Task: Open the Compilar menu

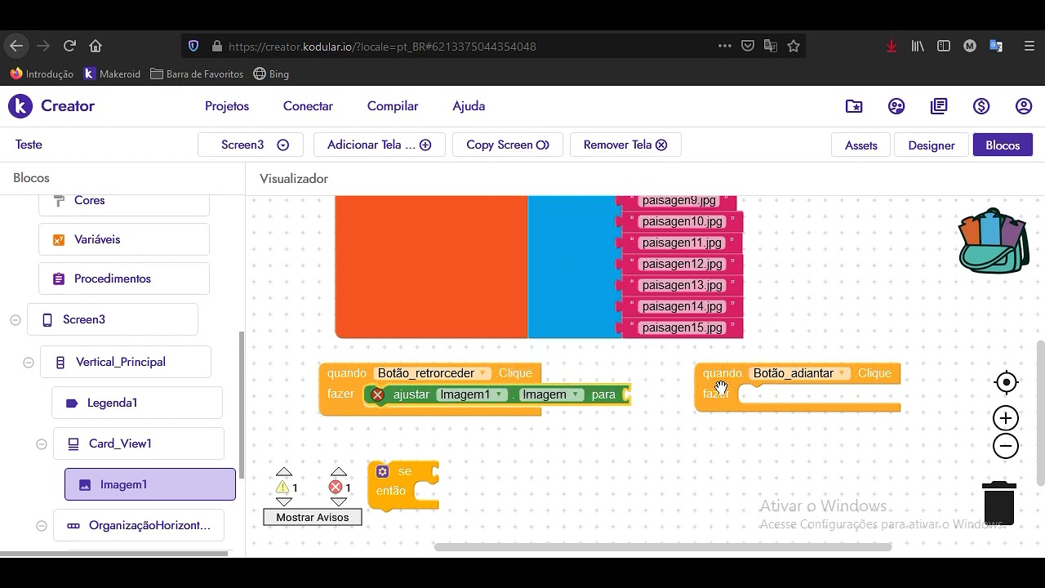Action: click(393, 106)
